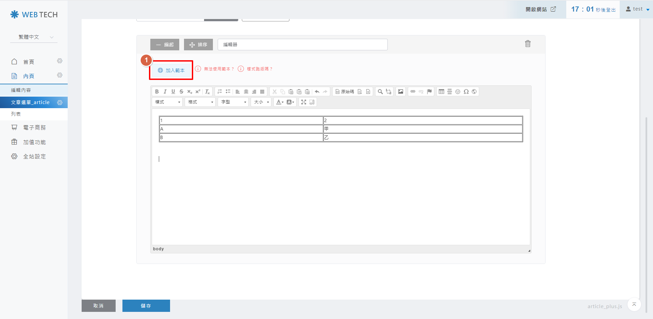This screenshot has height=319, width=653.
Task: Open 電子商務 in the sidebar
Action: point(34,128)
